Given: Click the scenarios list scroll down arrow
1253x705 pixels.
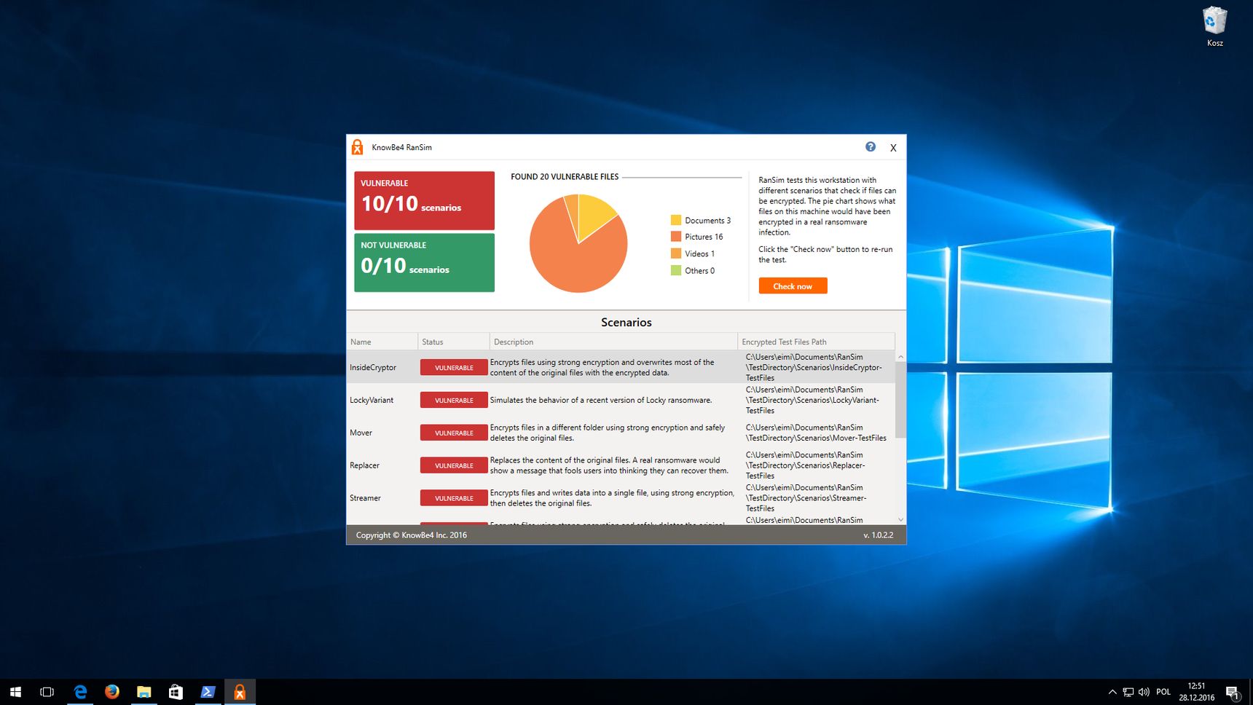Looking at the screenshot, I should (900, 519).
